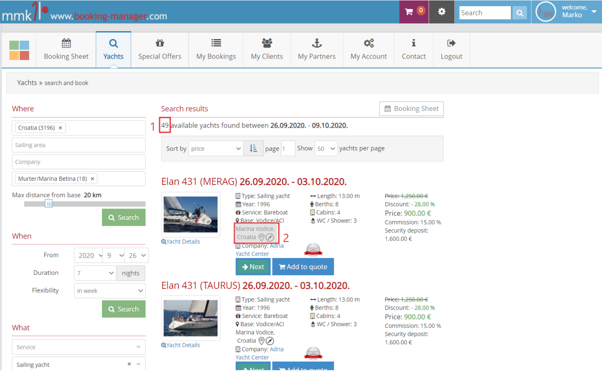Click the award badge icon for TAURUS
602x371 pixels.
pyautogui.click(x=313, y=354)
